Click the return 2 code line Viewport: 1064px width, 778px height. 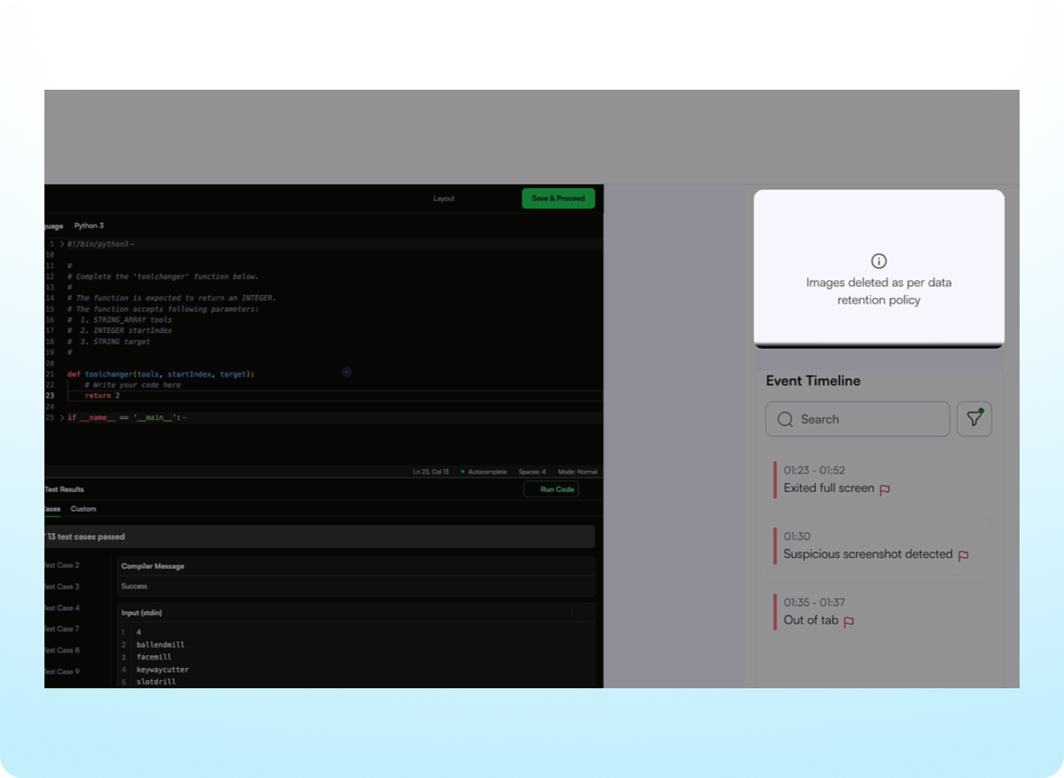[x=103, y=396]
